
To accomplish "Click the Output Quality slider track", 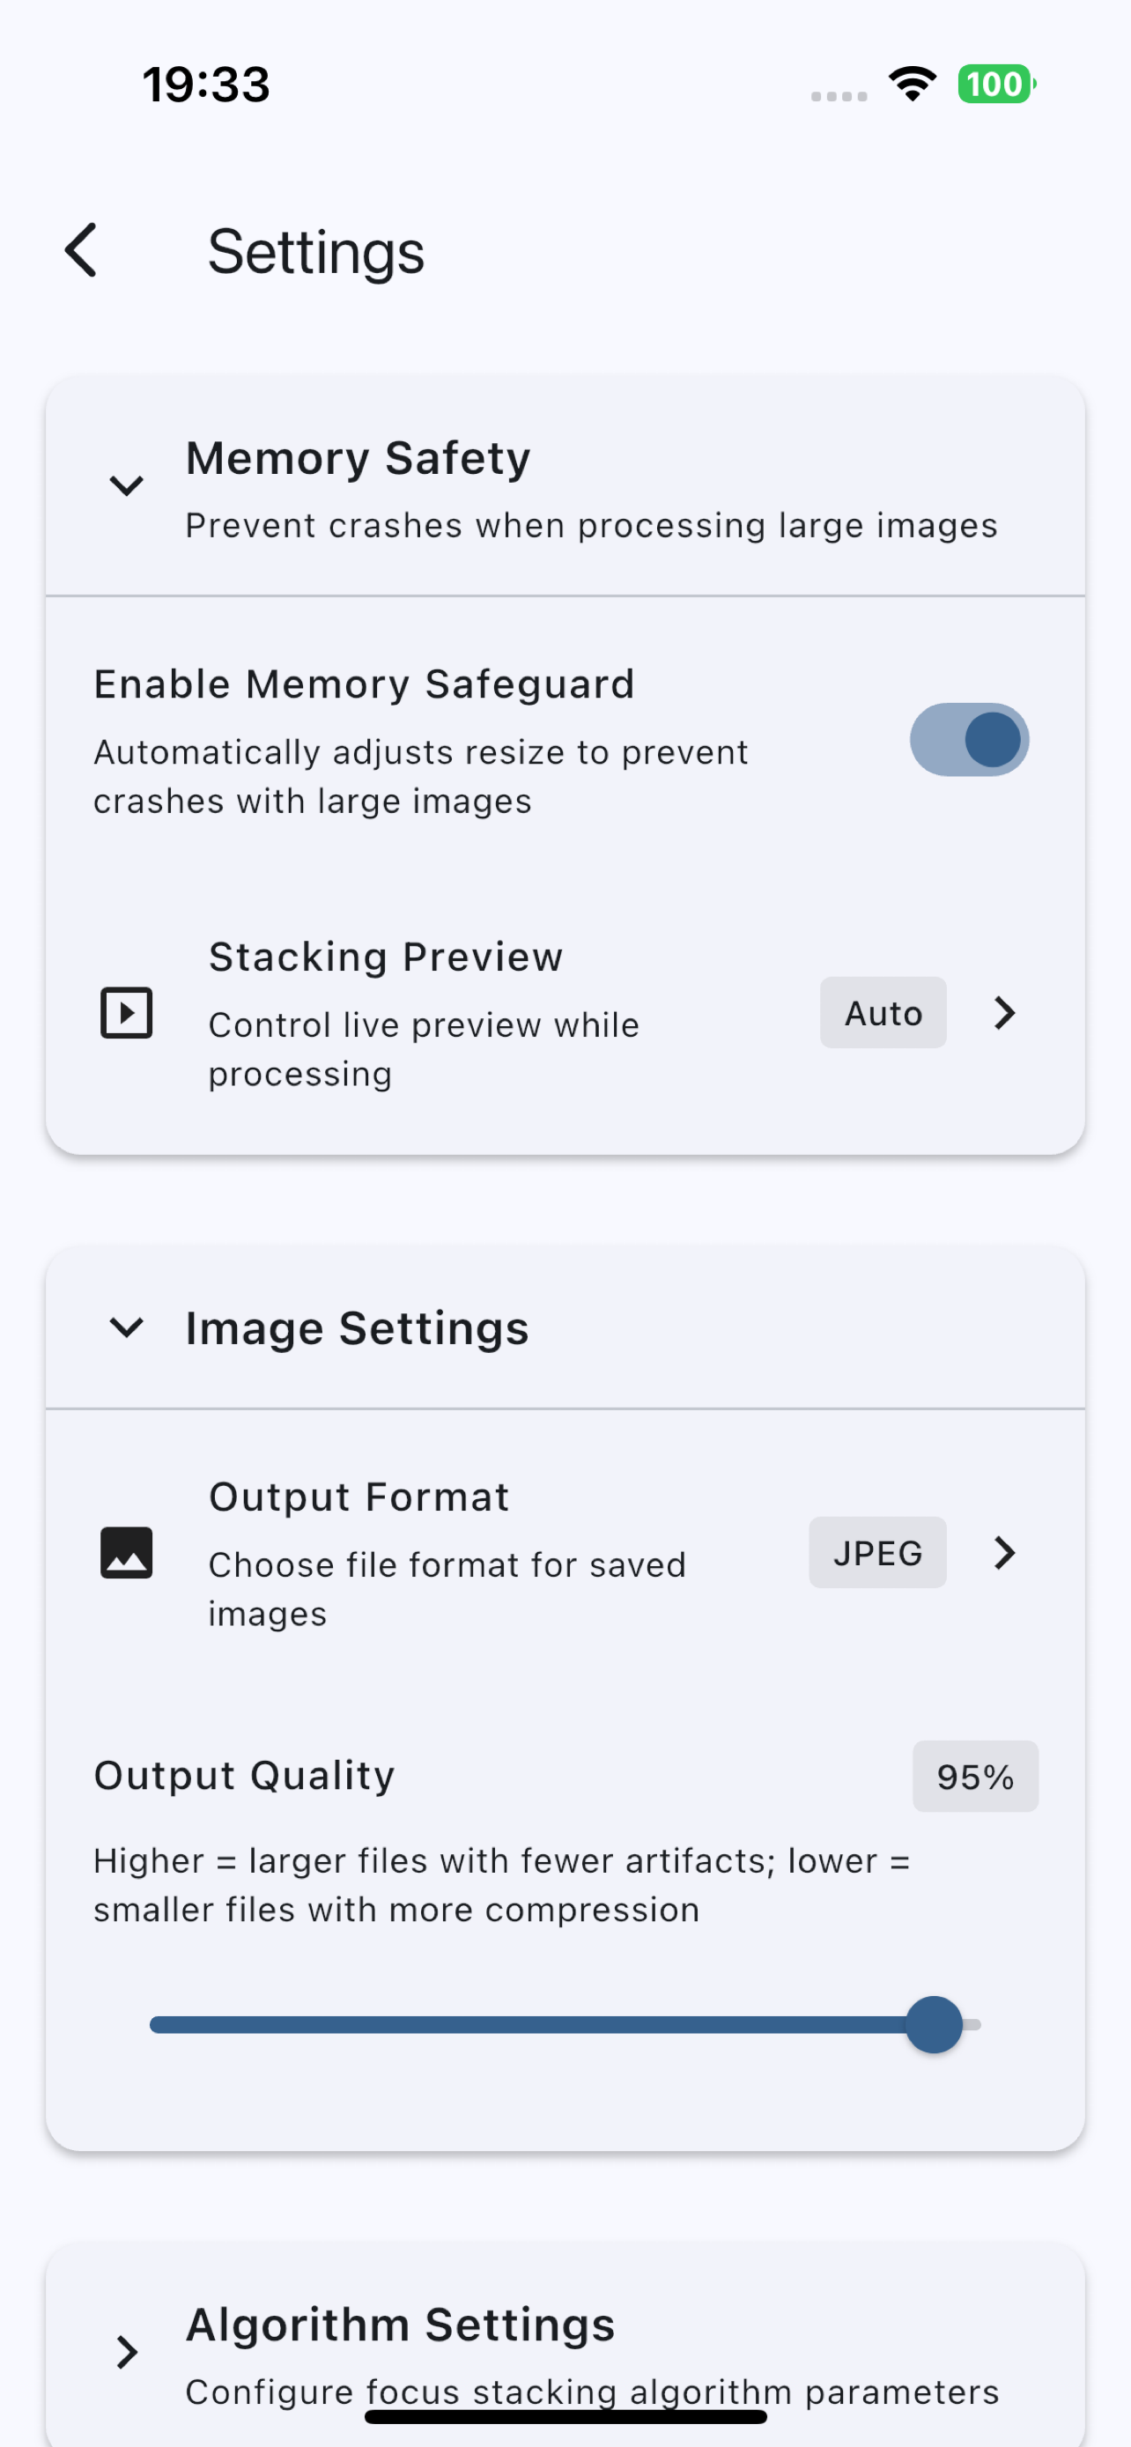I will [x=565, y=2024].
